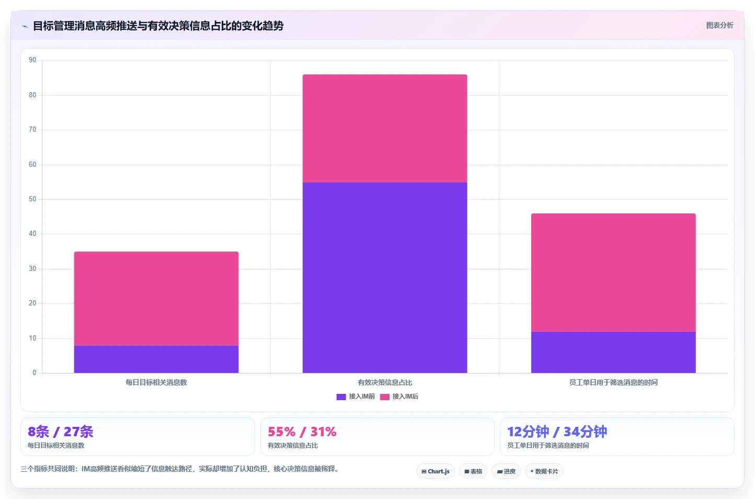Screen dimensions: 755x499
Task: Click the 接入IM前 legend label
Action: pyautogui.click(x=362, y=396)
